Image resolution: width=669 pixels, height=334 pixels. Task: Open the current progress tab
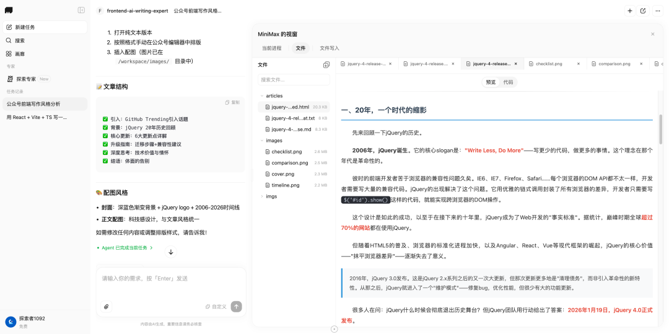tap(272, 48)
